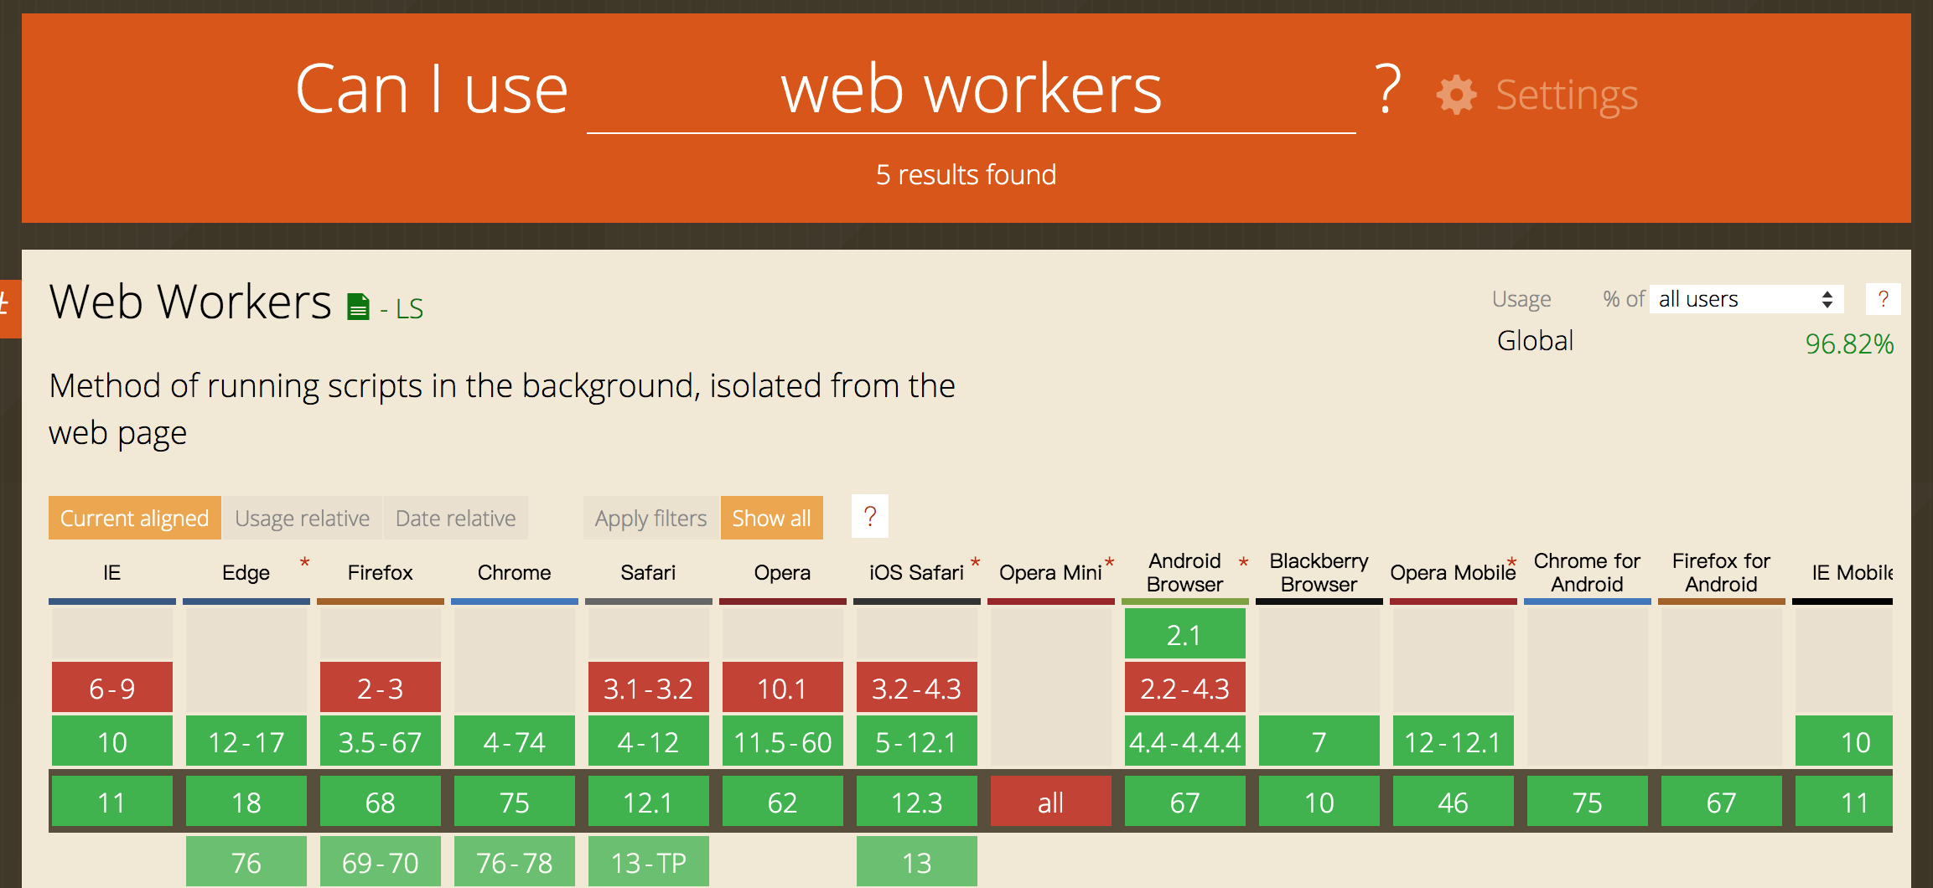
Task: Click the Opera column header
Action: click(x=783, y=573)
